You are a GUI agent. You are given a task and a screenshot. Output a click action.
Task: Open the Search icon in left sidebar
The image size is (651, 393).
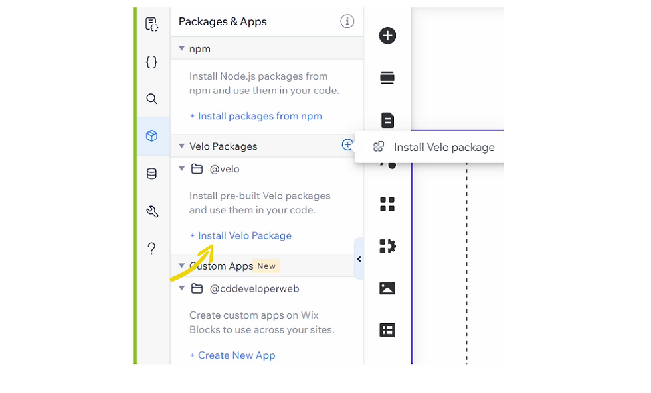point(152,99)
